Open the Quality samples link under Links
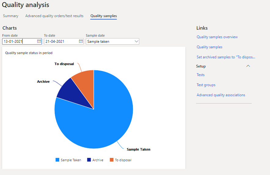Screen dimensions: 270x175 click(x=210, y=47)
